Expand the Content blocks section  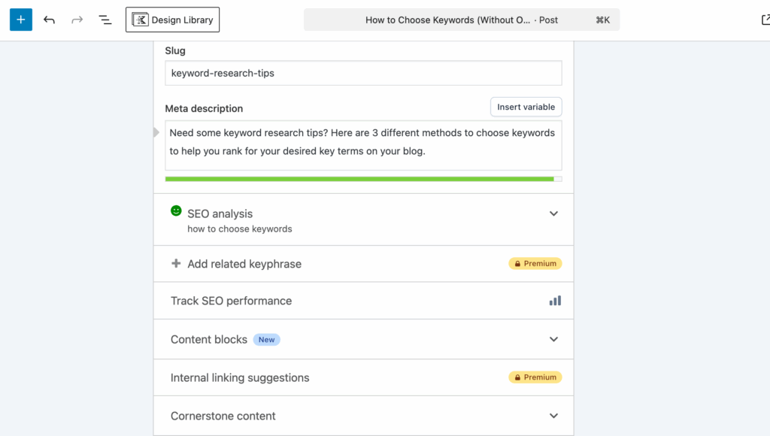(554, 339)
